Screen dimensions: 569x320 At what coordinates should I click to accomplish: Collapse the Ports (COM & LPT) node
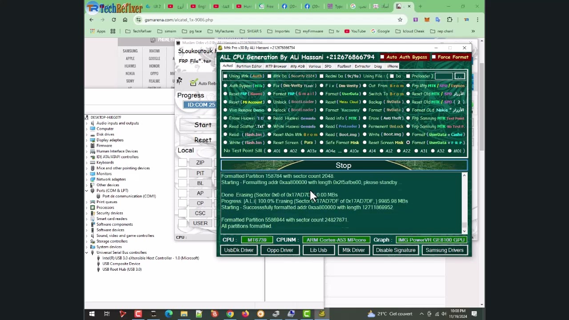click(87, 191)
